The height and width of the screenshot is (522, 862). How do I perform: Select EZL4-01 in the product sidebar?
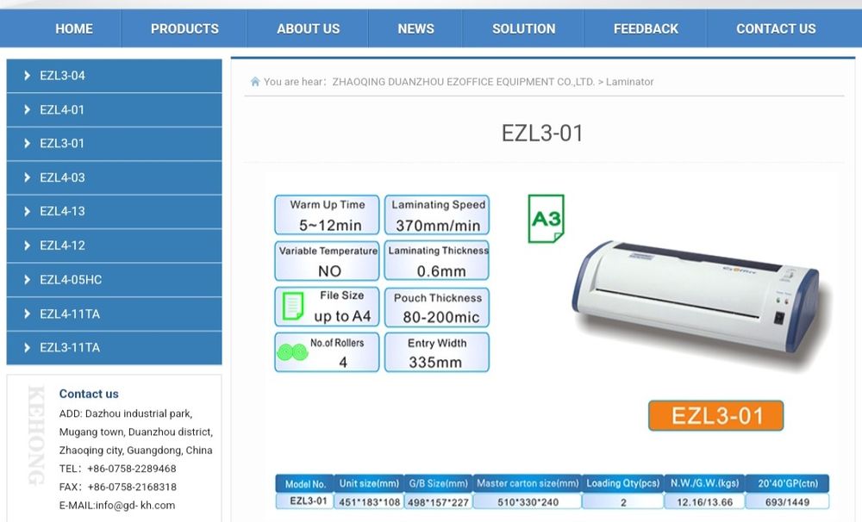point(115,110)
